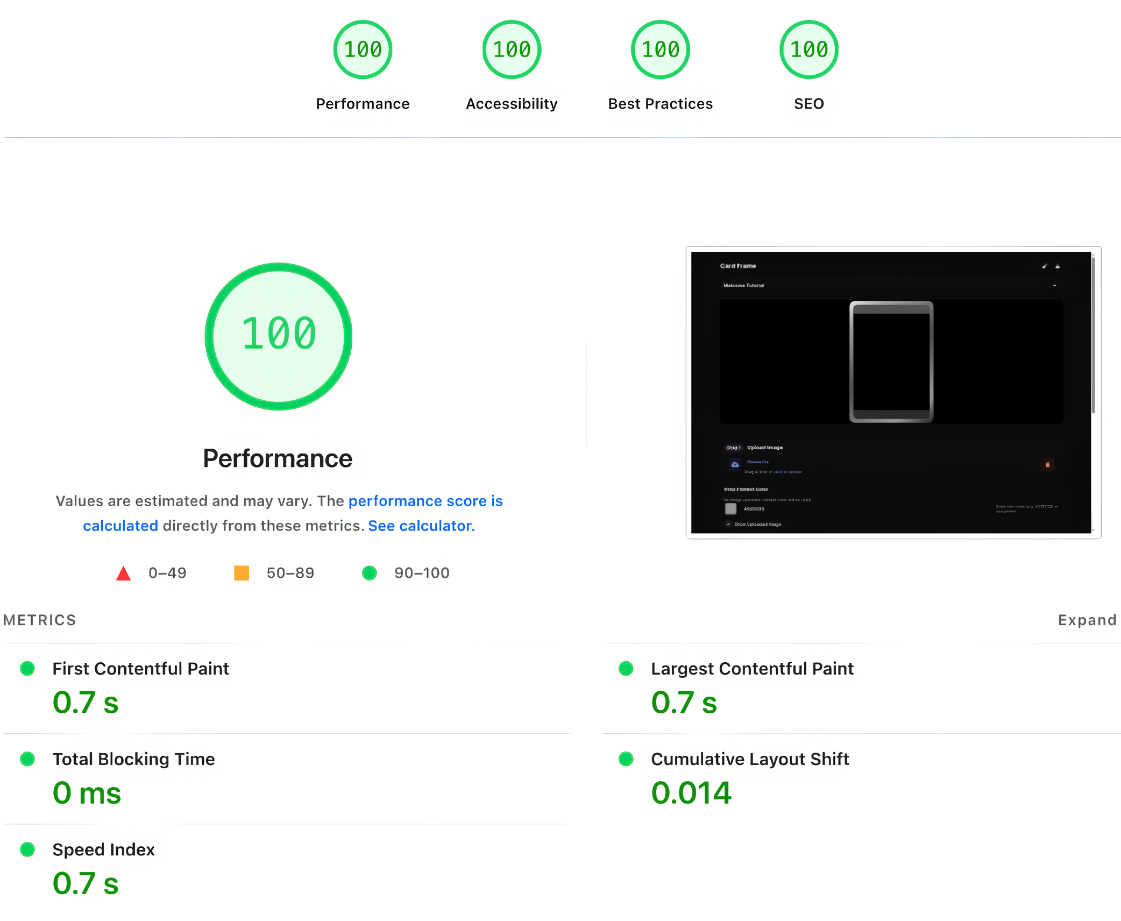The width and height of the screenshot is (1121, 921).
Task: Click the green circle 90–100 legend icon
Action: click(369, 573)
